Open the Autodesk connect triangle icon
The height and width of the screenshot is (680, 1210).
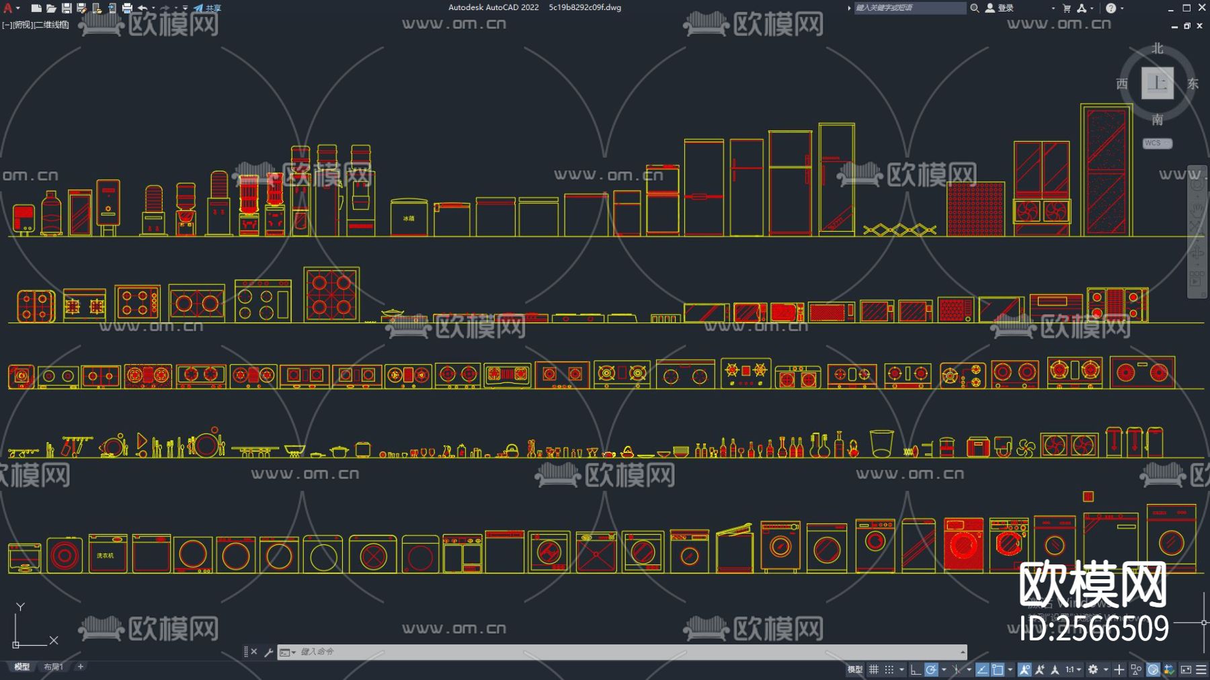pos(1082,8)
